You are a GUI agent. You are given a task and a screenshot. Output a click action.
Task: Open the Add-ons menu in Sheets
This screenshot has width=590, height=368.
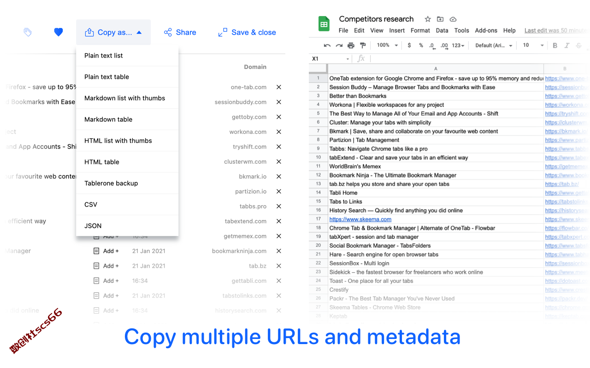(x=486, y=30)
